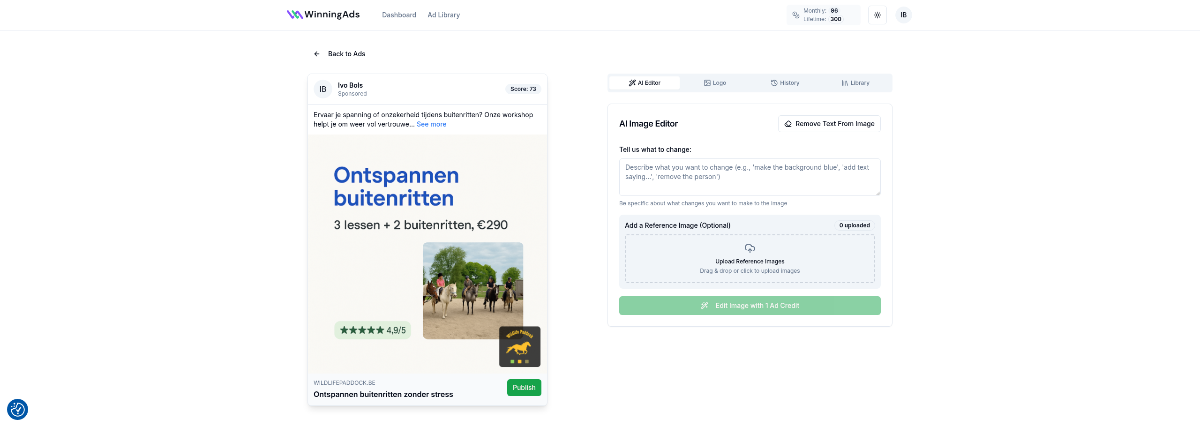Viewport: 1200px width, 427px height.
Task: Focus the 'Tell us what to change' text box
Action: pyautogui.click(x=750, y=177)
